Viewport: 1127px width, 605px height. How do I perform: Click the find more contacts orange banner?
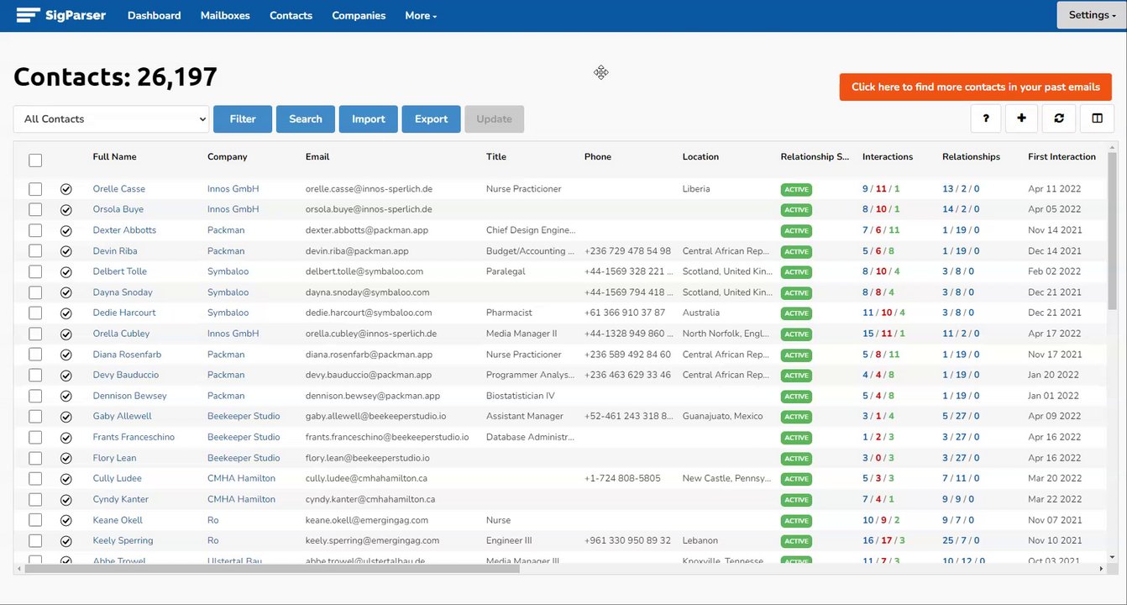click(976, 87)
